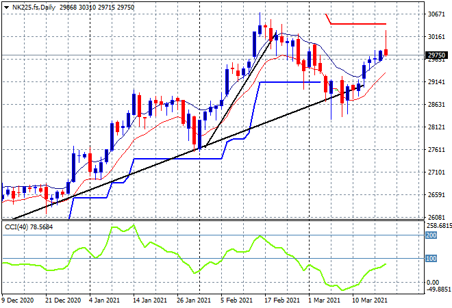The height and width of the screenshot is (308, 452).
Task: Click the 27101 price axis label
Action: tap(436, 172)
